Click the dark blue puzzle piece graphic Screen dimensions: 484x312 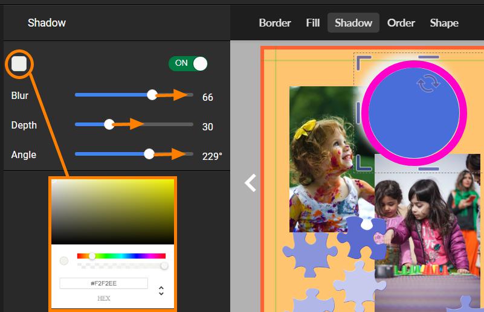[361, 237]
